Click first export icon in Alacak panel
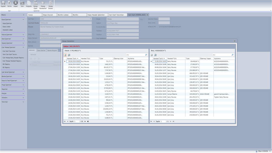272x153 pixels. pos(65,55)
